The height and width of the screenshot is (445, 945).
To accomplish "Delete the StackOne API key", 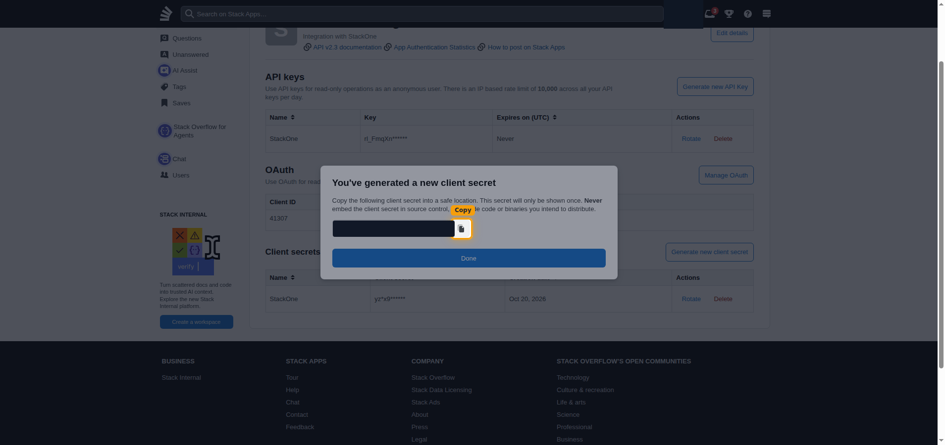I will coord(723,138).
